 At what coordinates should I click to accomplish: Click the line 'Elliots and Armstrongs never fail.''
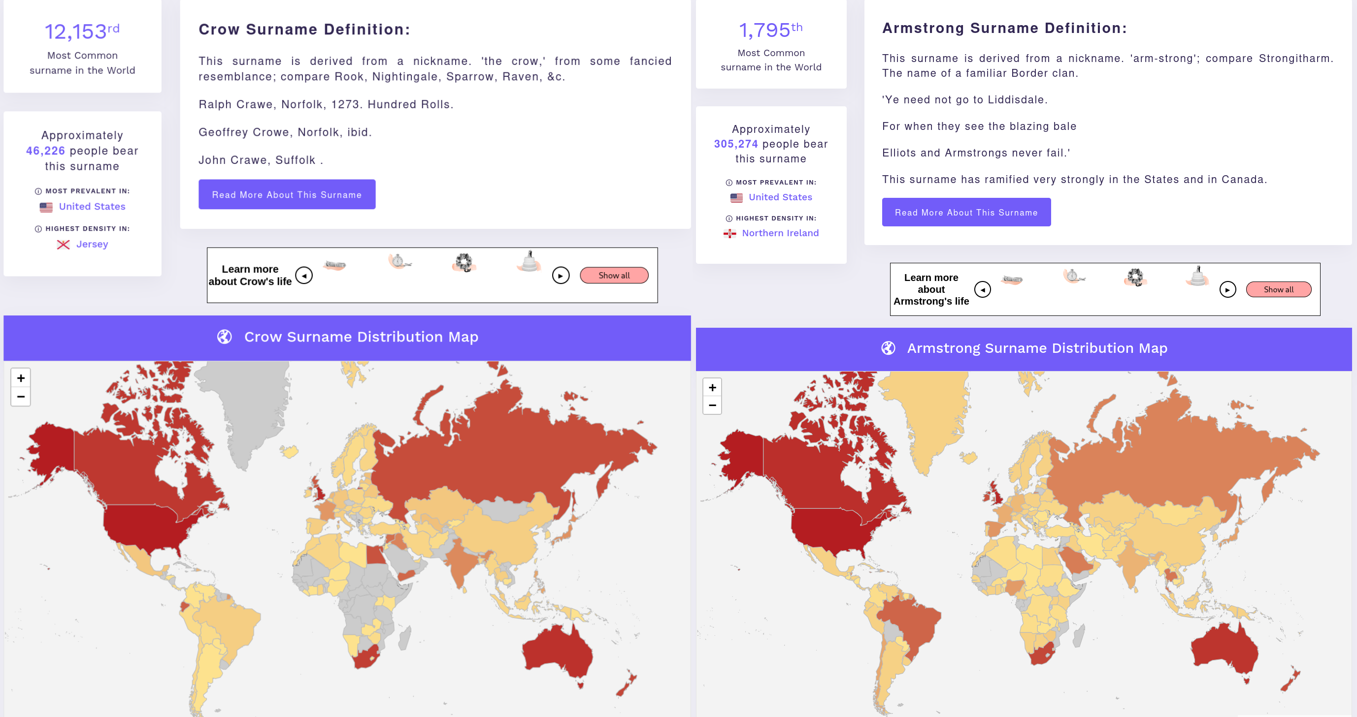(976, 153)
